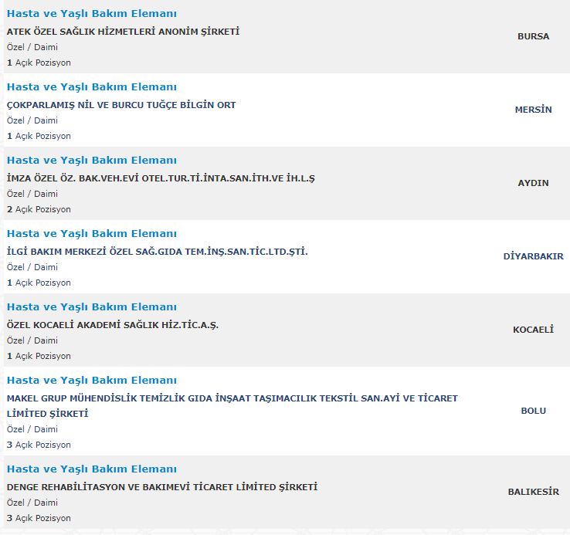Select the DİYARBAKIR city label

coord(533,256)
